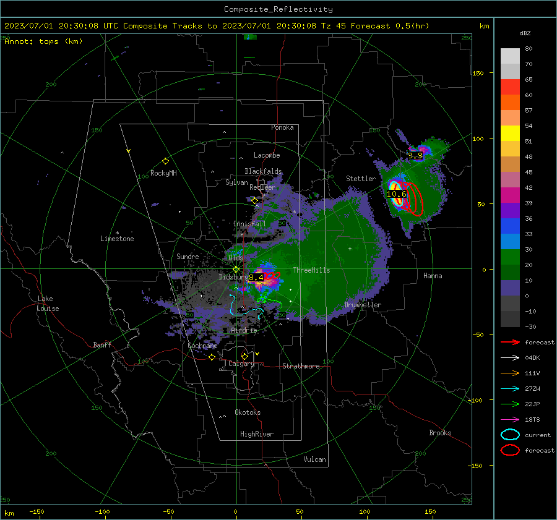This screenshot has width=557, height=520.
Task: Click the Brooks city label
Action: coord(440,433)
